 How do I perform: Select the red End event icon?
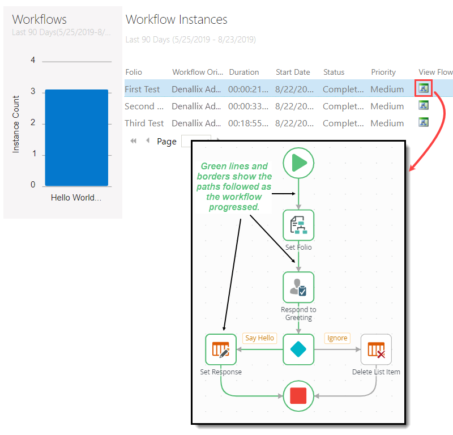(x=298, y=396)
